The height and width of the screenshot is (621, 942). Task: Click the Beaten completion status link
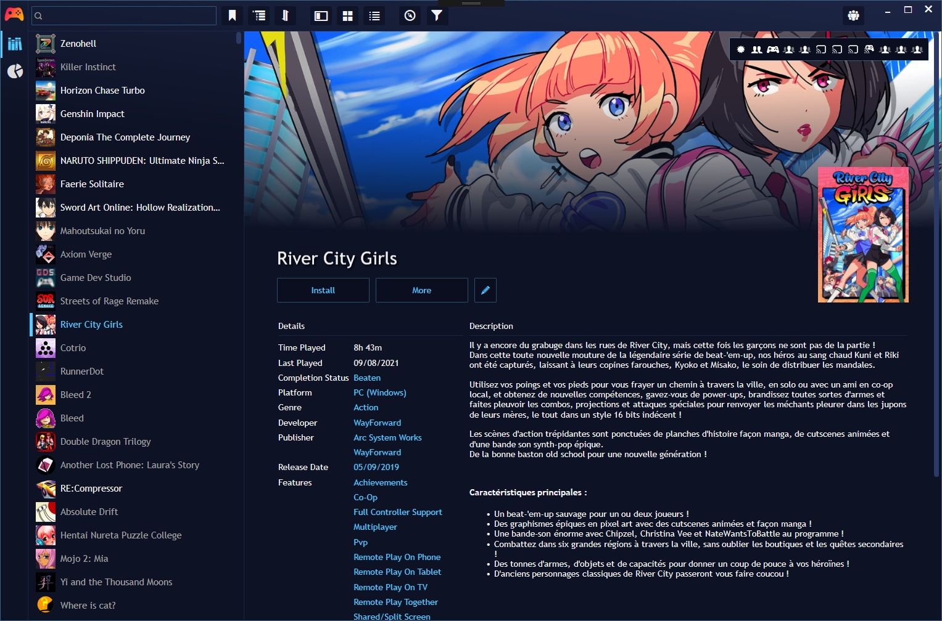point(367,378)
